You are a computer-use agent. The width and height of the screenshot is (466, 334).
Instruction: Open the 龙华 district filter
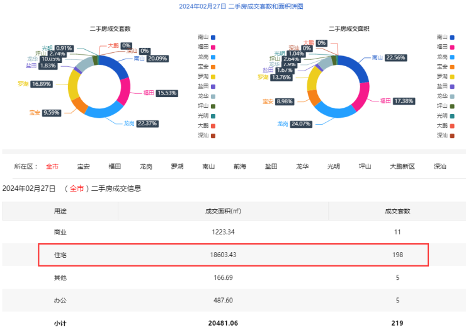pyautogui.click(x=302, y=166)
